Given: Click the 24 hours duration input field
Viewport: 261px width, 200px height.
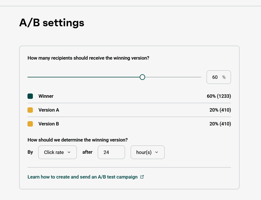Looking at the screenshot, I should 111,152.
